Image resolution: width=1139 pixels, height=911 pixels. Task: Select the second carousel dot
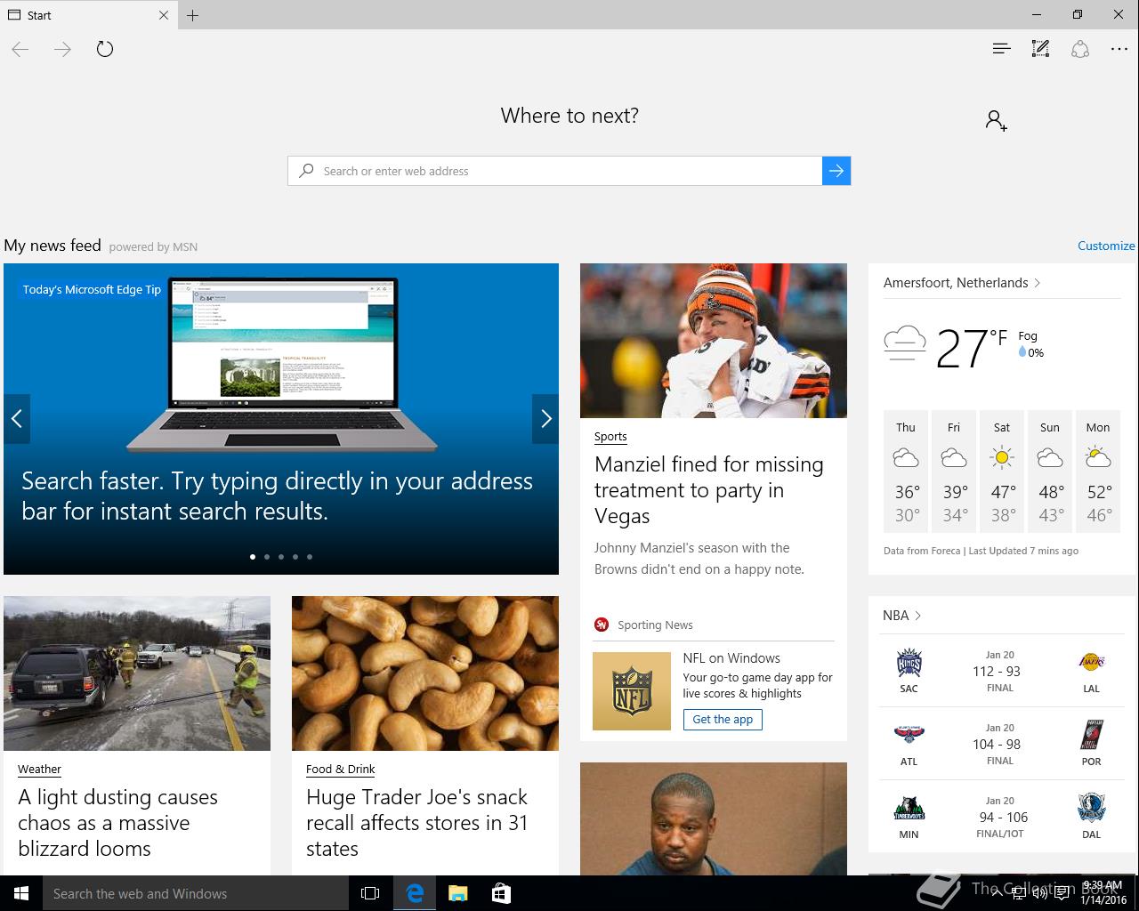[x=267, y=557]
